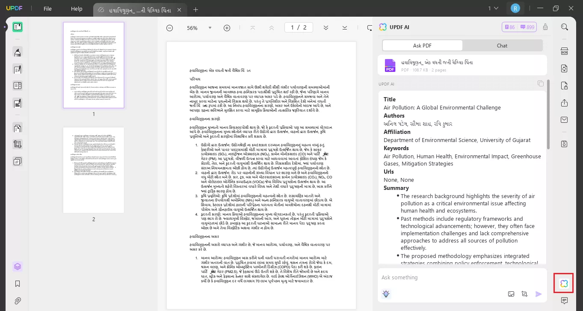
Task: Go to the first page
Action: tap(253, 28)
